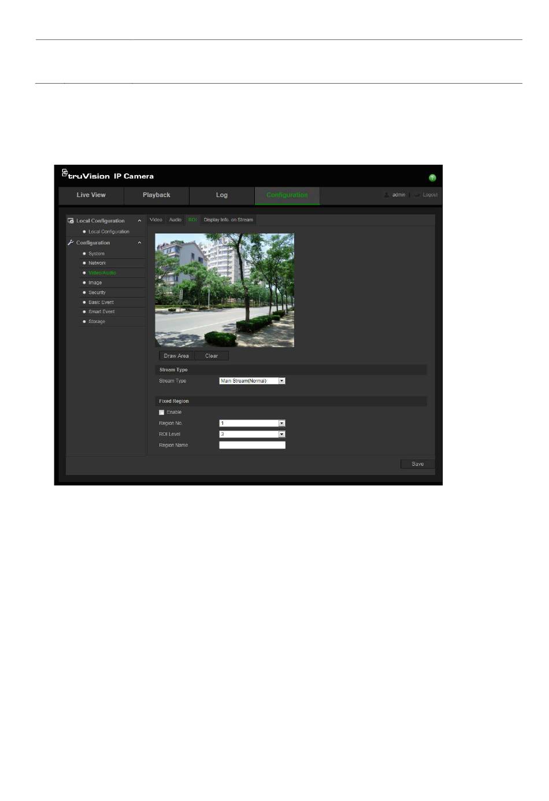Open Image settings in sidebar

click(x=95, y=283)
